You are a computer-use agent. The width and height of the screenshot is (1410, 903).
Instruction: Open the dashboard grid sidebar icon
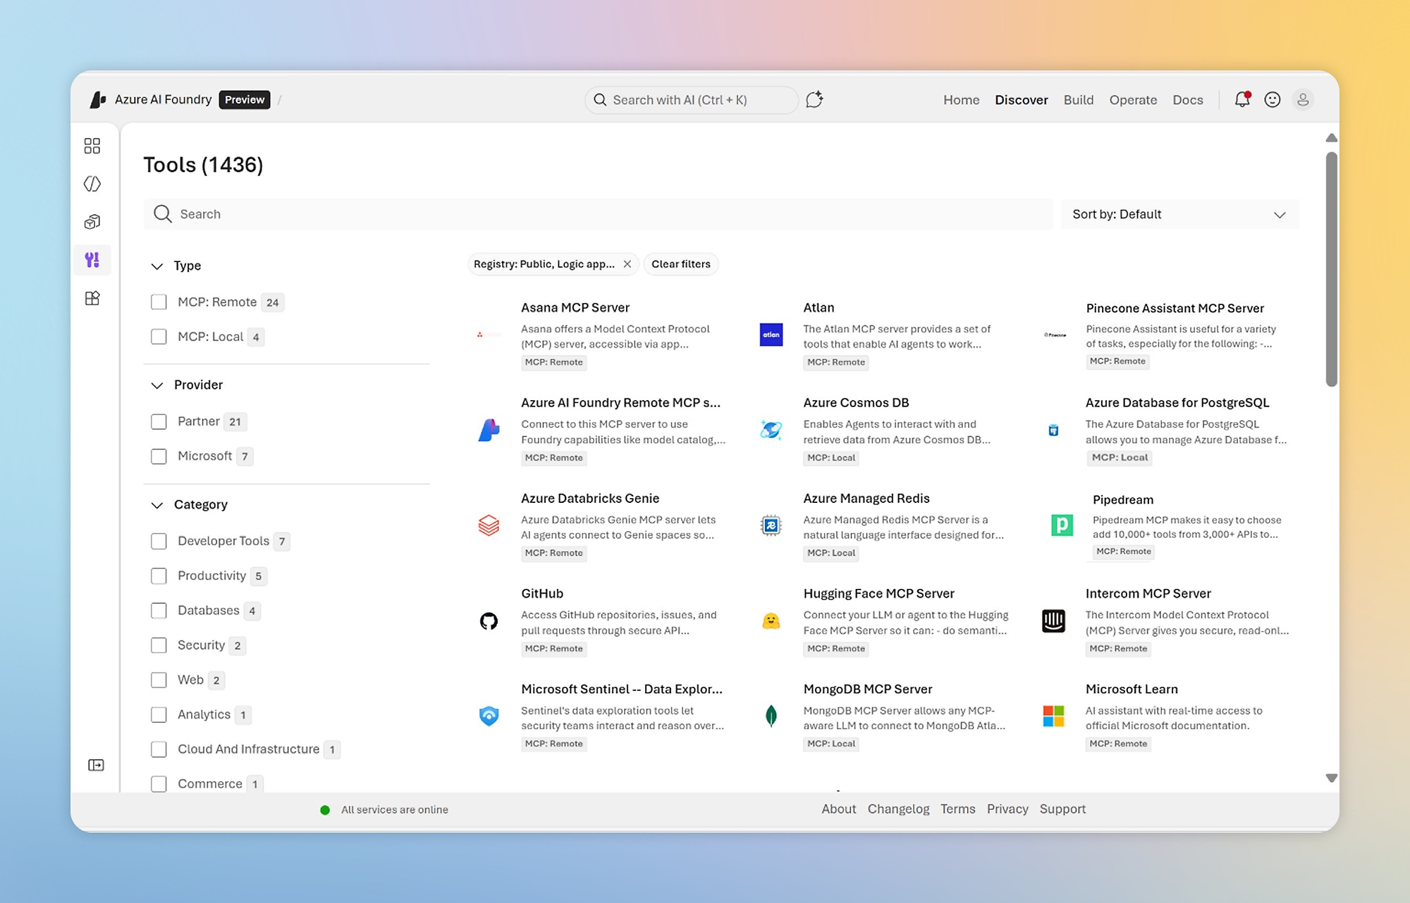[x=92, y=146]
